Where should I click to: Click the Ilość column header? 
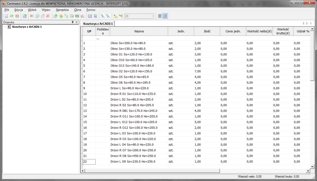207,31
